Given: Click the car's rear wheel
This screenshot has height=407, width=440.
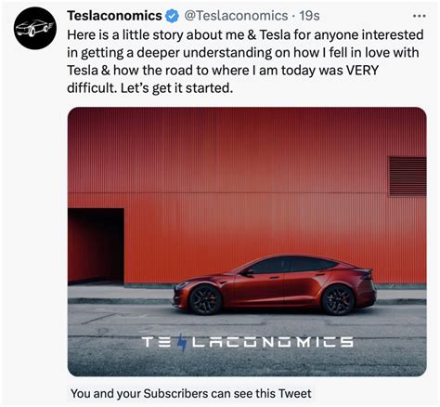Looking at the screenshot, I should click(x=338, y=300).
